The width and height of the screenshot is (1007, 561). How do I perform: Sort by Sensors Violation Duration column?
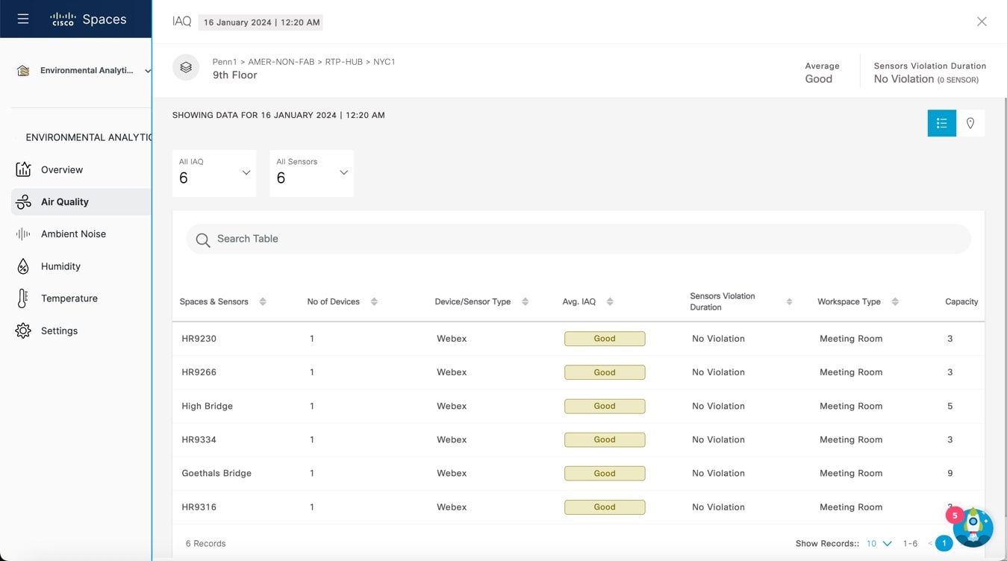pos(789,301)
